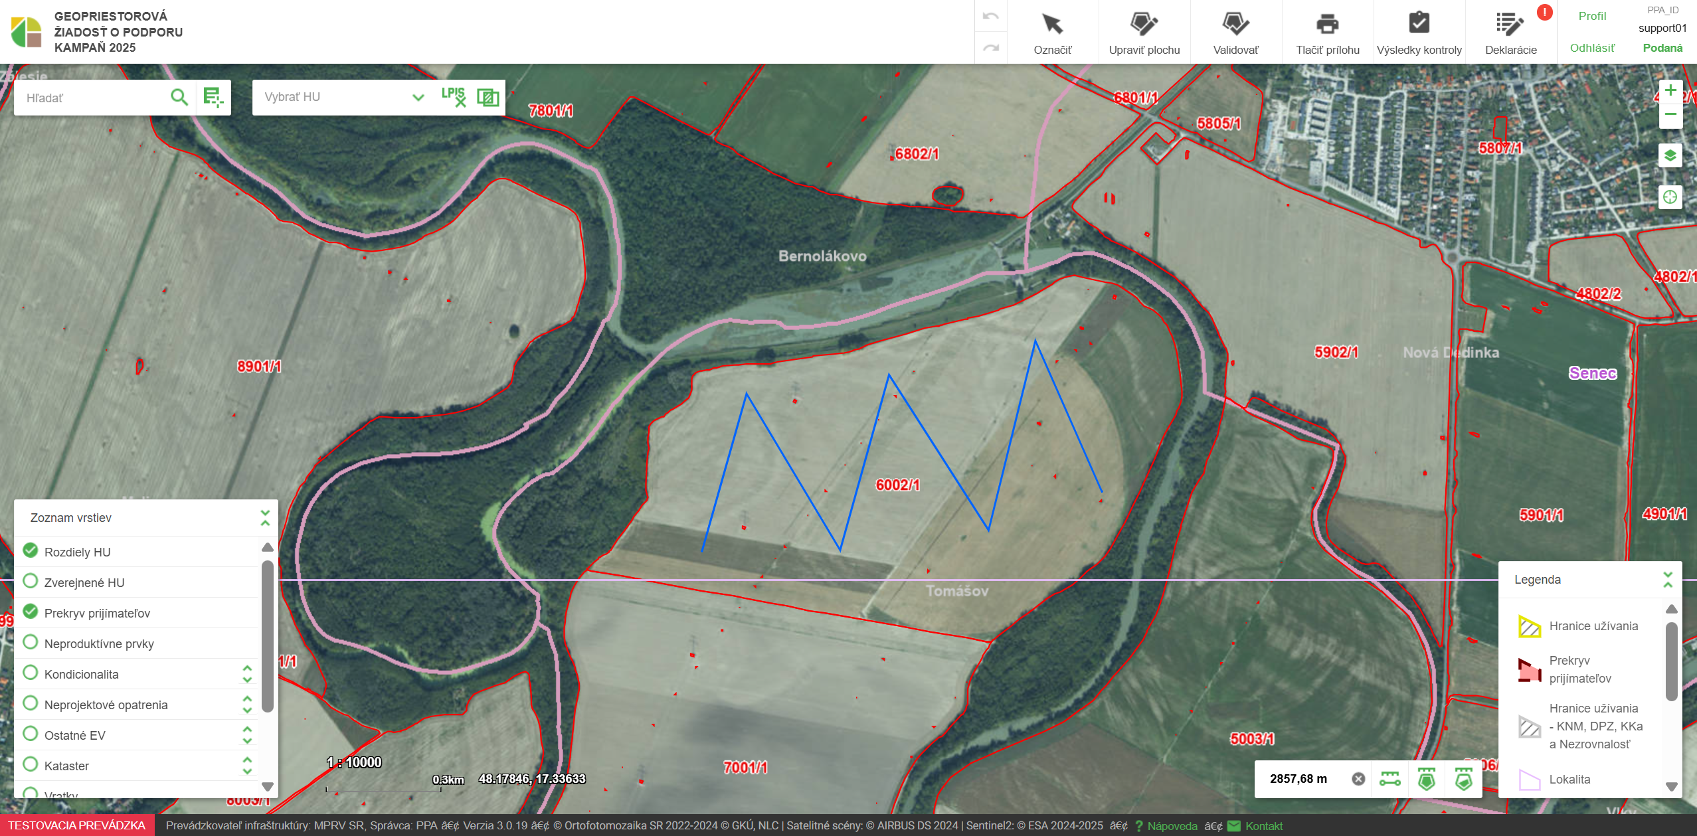Image resolution: width=1697 pixels, height=836 pixels.
Task: Open the Nápoveda help link
Action: (1172, 826)
